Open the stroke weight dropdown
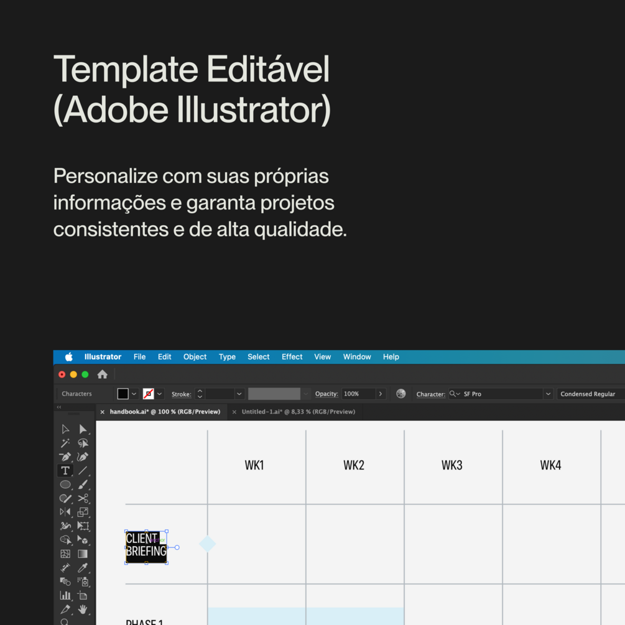 tap(239, 394)
